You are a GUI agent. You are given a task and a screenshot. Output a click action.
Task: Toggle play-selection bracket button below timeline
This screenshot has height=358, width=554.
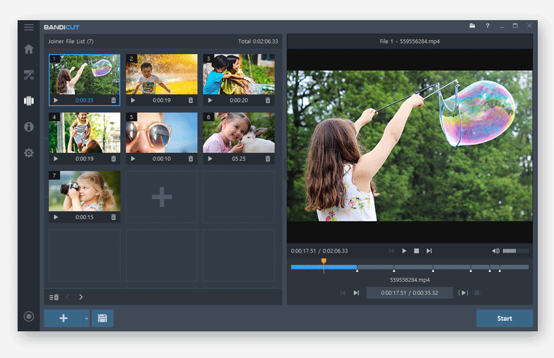coord(463,293)
